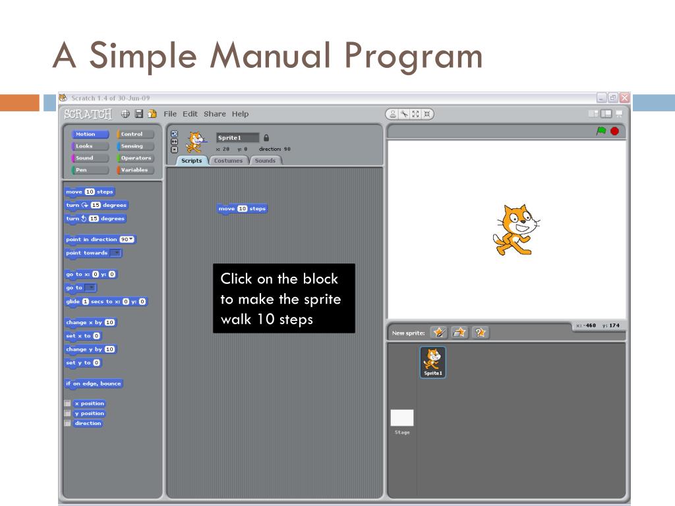The width and height of the screenshot is (675, 506).
Task: Click the cat preview in sprite header
Action: point(196,142)
